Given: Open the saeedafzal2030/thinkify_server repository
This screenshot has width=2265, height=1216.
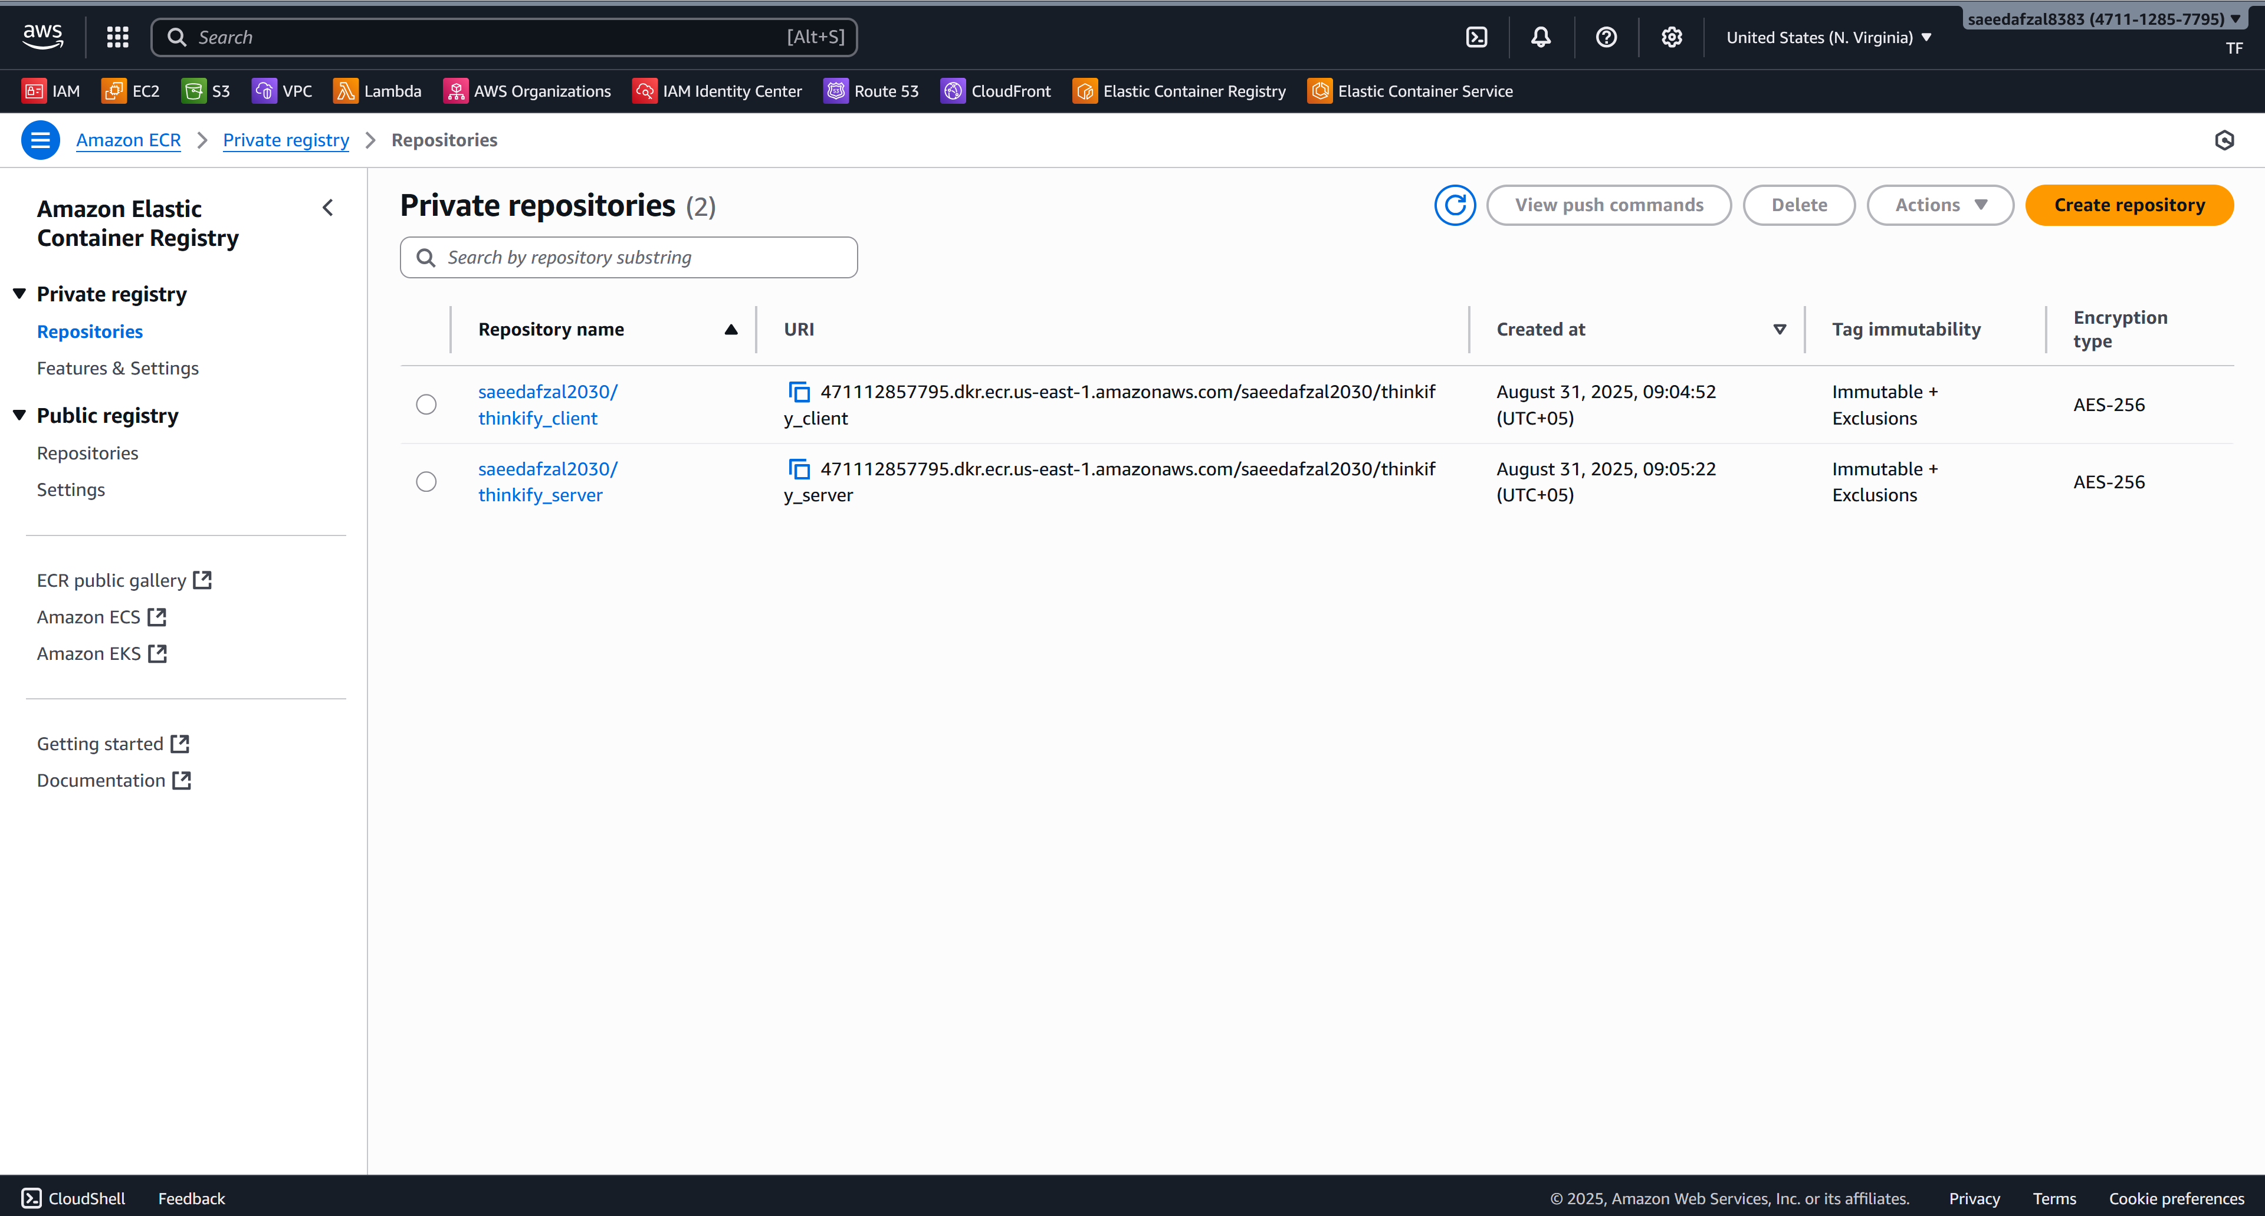Looking at the screenshot, I should [x=547, y=482].
